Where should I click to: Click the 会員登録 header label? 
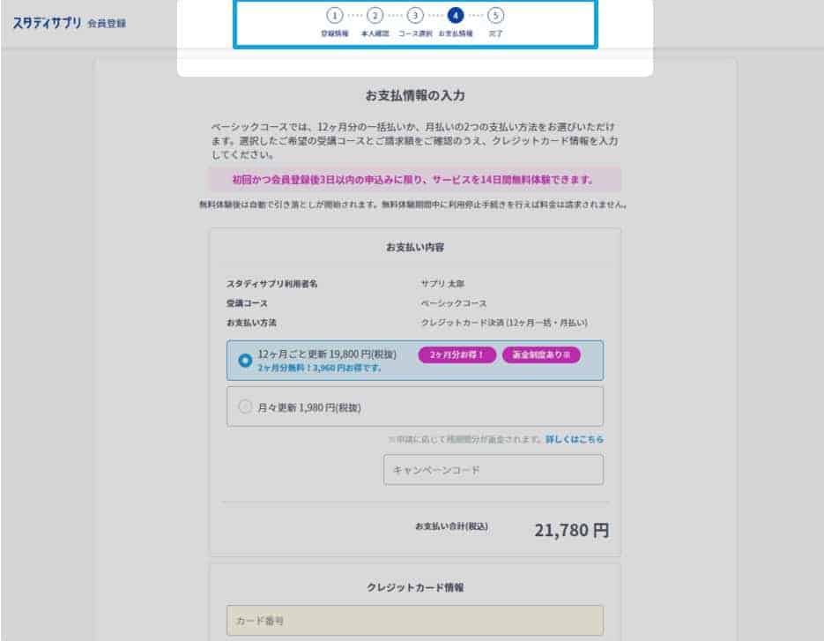pyautogui.click(x=107, y=23)
